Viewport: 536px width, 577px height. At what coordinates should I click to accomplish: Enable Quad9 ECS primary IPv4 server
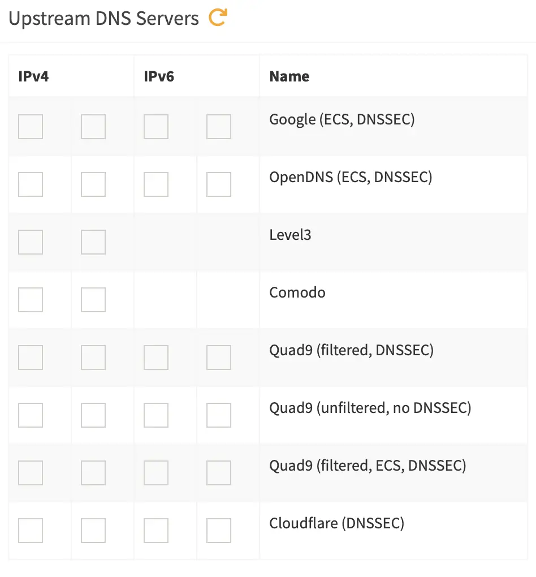pyautogui.click(x=30, y=472)
